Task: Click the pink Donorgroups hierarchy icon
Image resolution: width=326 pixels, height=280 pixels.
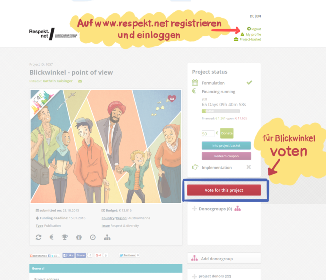Action: tap(237, 208)
